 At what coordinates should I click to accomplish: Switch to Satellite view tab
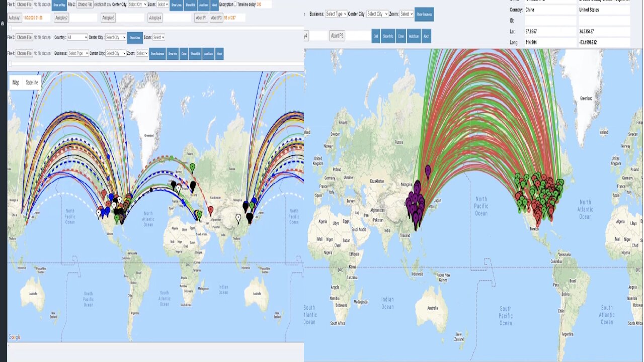(x=32, y=82)
